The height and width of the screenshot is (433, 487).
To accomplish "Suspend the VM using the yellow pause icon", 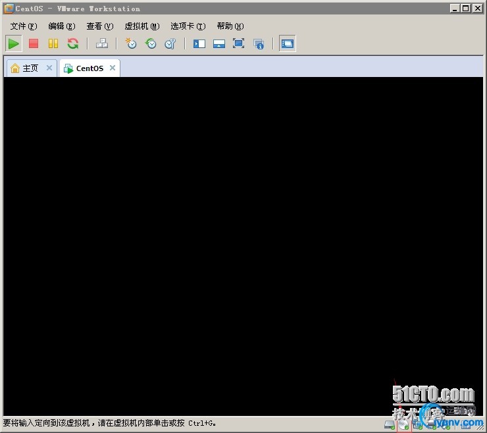I will (53, 43).
